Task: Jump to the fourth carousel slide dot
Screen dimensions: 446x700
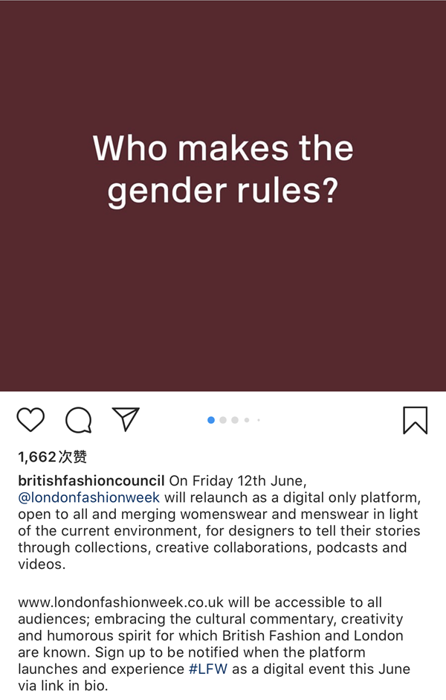Action: tap(247, 420)
